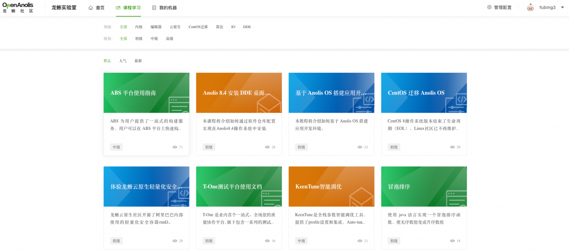Select 全部 in the 领域 filter
This screenshot has width=569, height=251.
124,27
